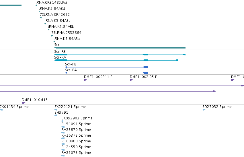This screenshot has width=244, height=157.
Task: Click the RH26372.5prime label
Action: 76,135
